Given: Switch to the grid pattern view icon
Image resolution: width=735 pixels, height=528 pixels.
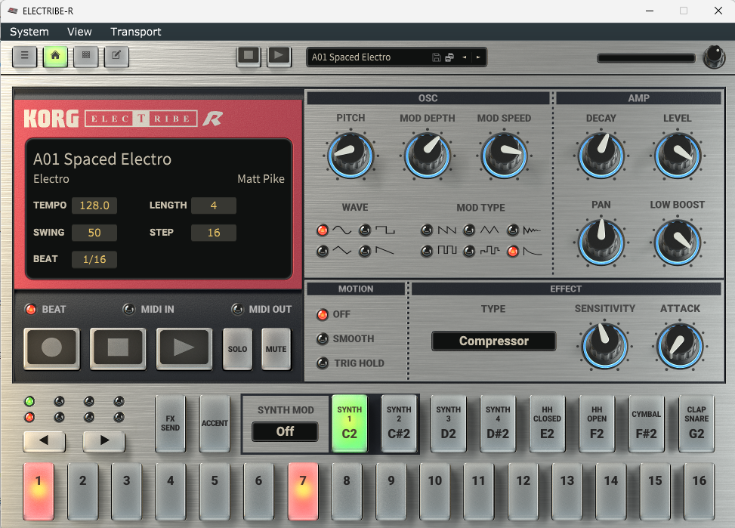Looking at the screenshot, I should click(86, 56).
